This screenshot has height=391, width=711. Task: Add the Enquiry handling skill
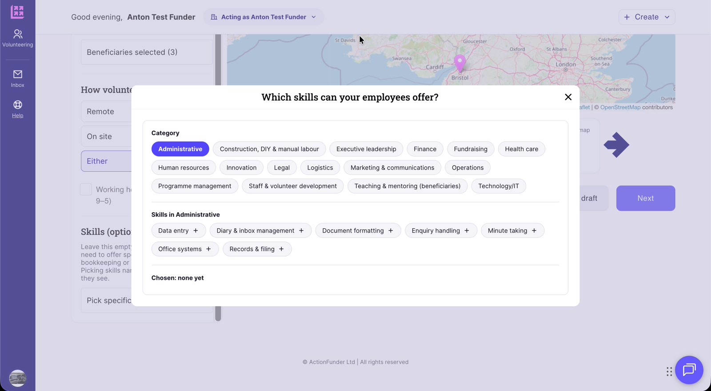click(x=441, y=230)
